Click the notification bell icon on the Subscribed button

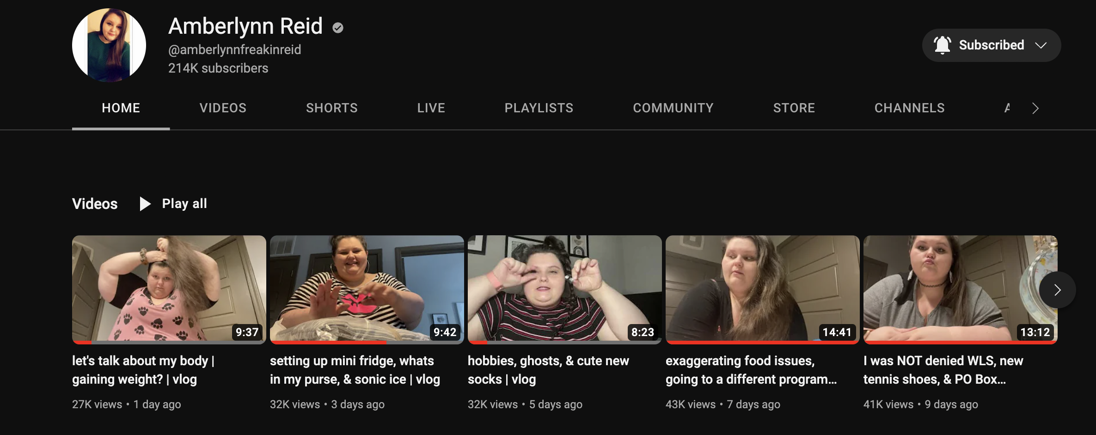[942, 45]
